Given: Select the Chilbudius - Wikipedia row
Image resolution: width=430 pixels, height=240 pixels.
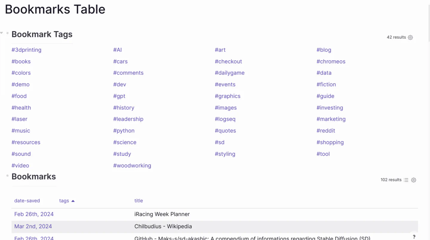Looking at the screenshot, I should click(215, 227).
